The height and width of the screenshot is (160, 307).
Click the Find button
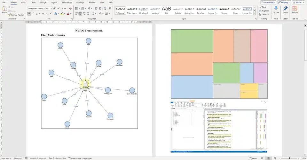[263, 7]
